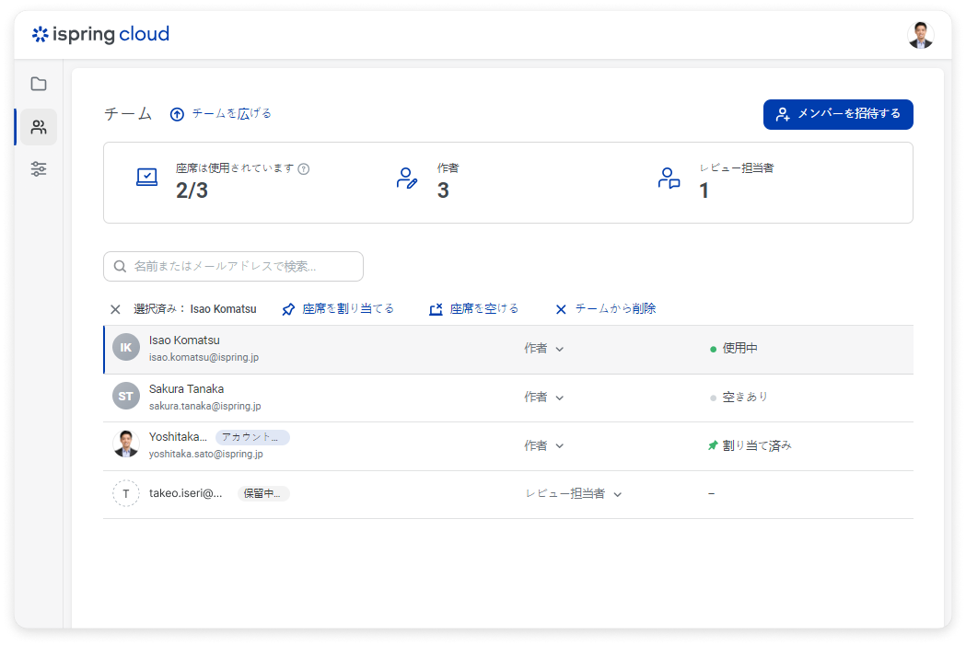Click 座席を割り当てる assign seat action
This screenshot has width=966, height=646.
(338, 308)
